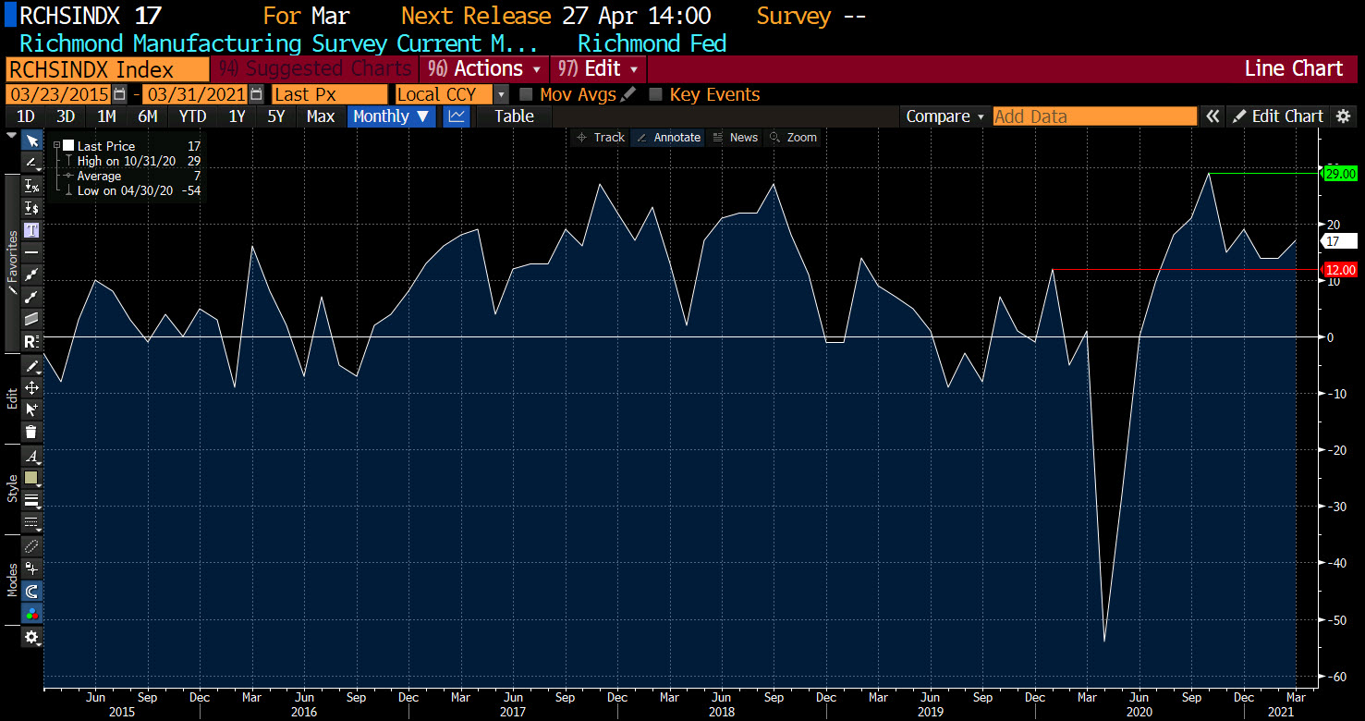Collapse annotation toolbar with top triangle
1365x721 pixels.
coord(11,135)
